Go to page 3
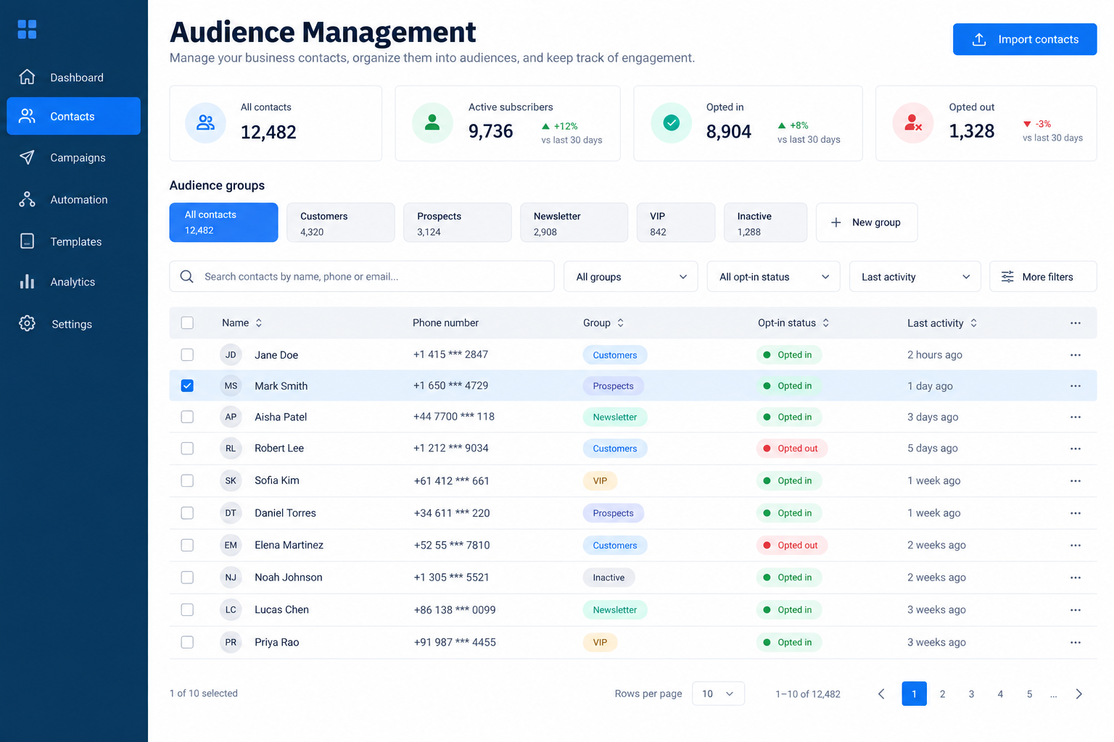This screenshot has height=742, width=1114. (971, 694)
